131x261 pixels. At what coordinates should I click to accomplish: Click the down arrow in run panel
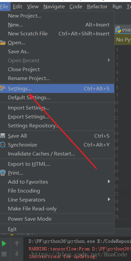coord(17,254)
